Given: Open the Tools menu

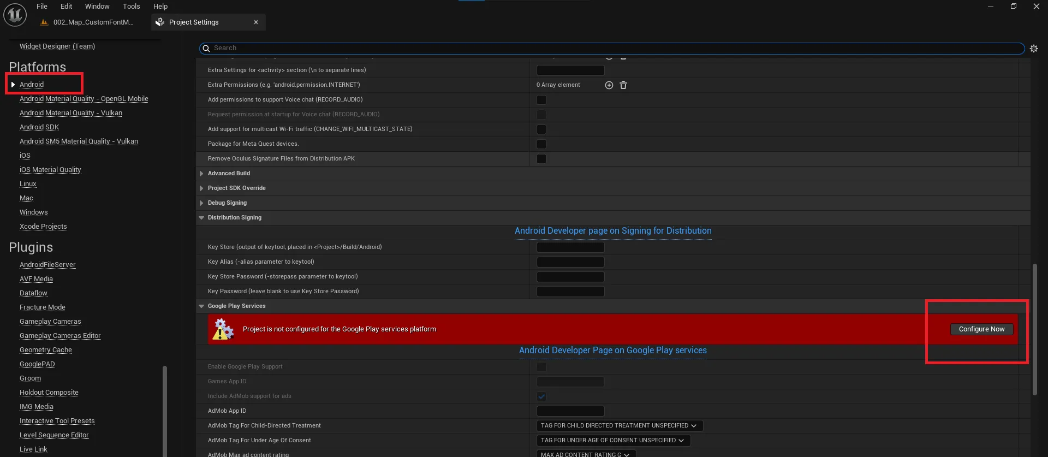Looking at the screenshot, I should click(x=131, y=7).
